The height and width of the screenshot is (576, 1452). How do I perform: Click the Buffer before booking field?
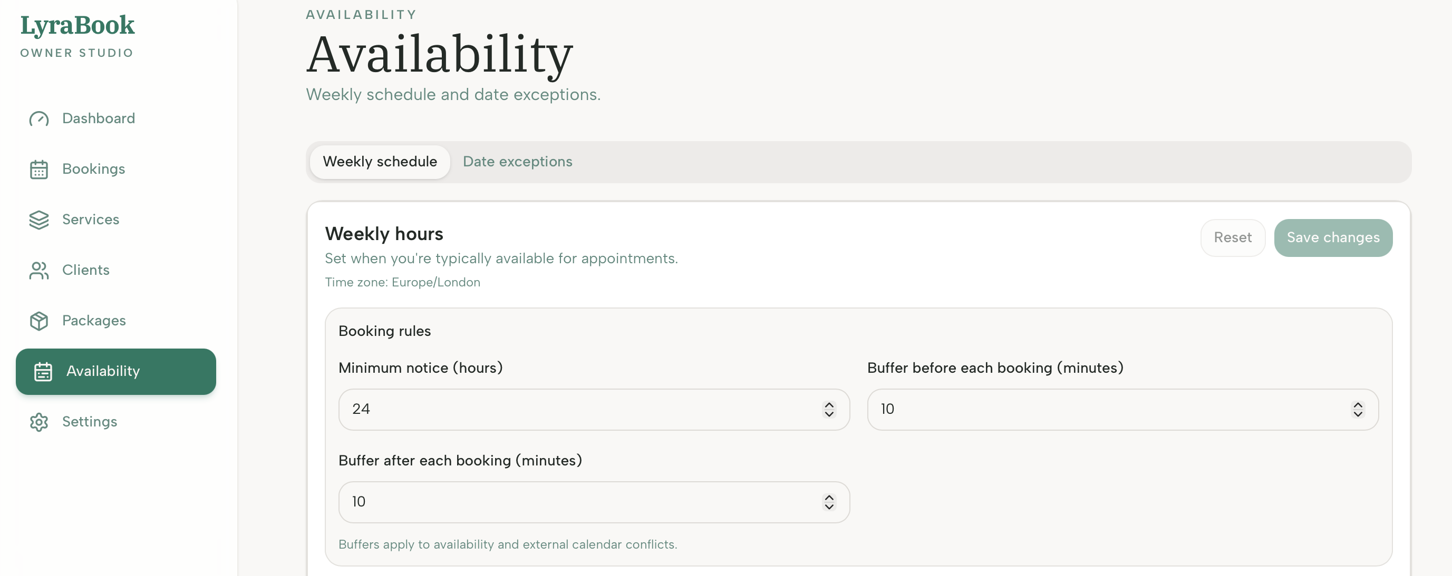(1099, 409)
